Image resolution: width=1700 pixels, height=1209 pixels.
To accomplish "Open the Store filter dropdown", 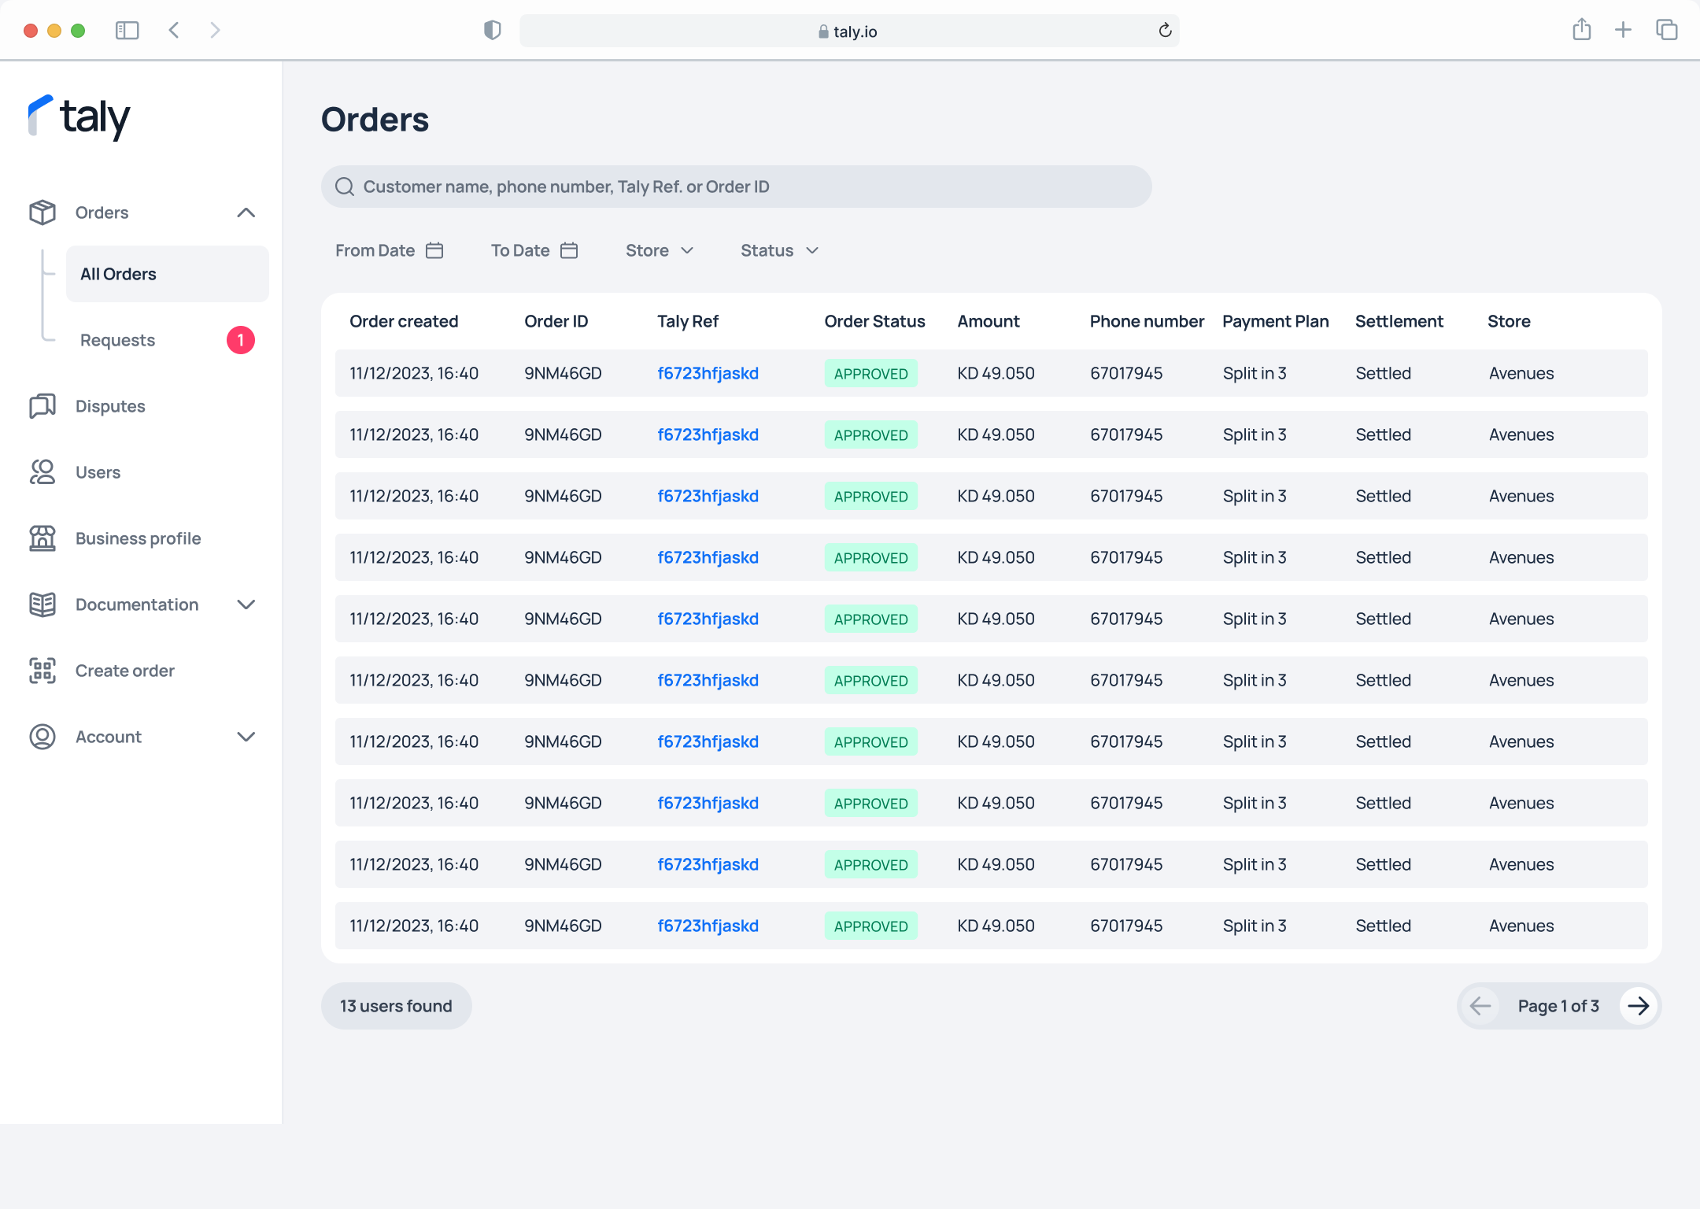I will click(660, 250).
